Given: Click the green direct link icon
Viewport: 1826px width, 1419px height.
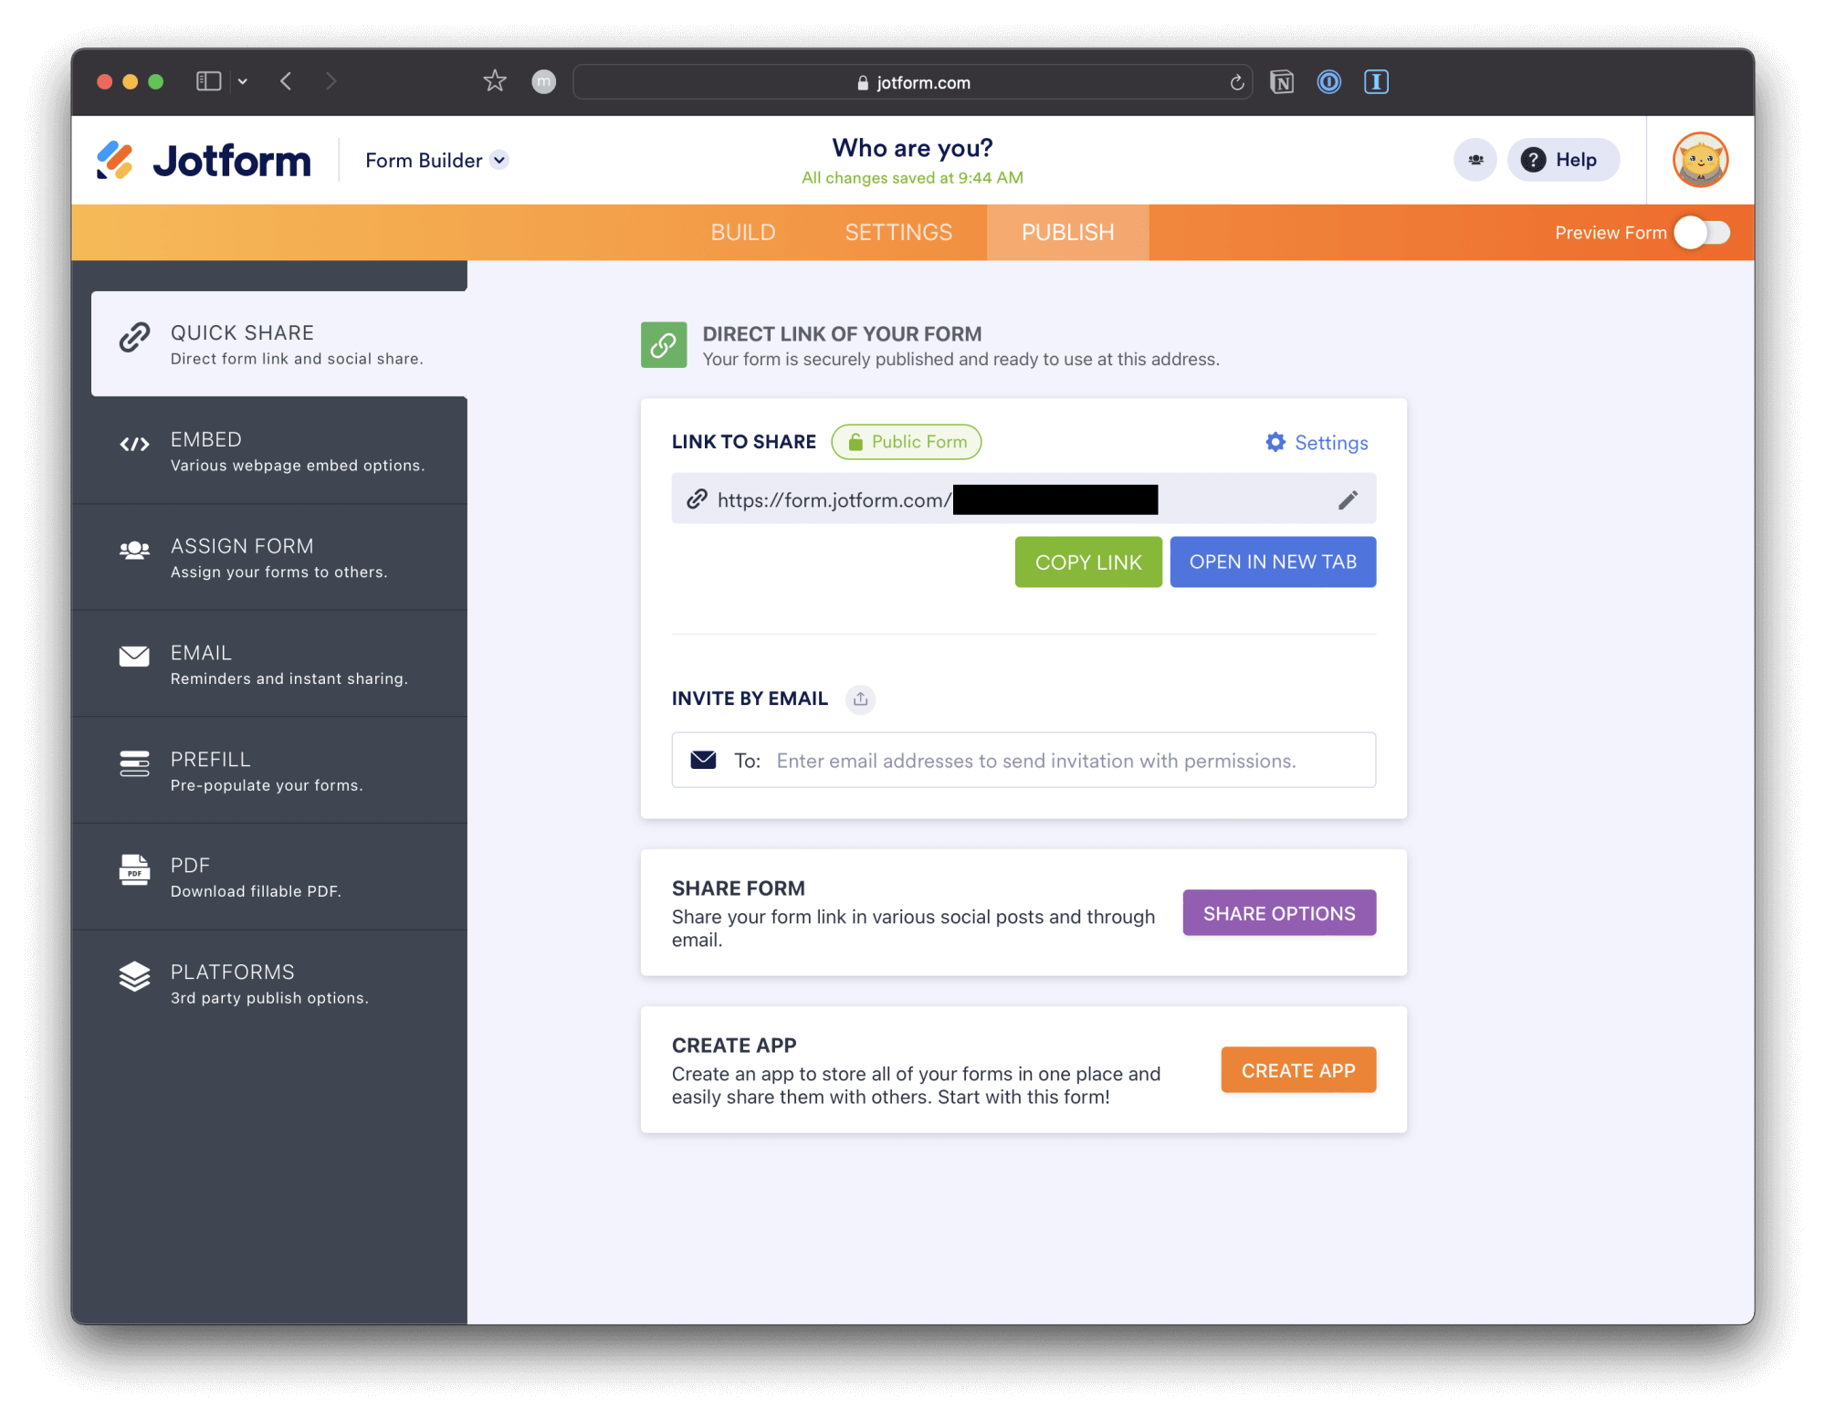Looking at the screenshot, I should tap(664, 345).
